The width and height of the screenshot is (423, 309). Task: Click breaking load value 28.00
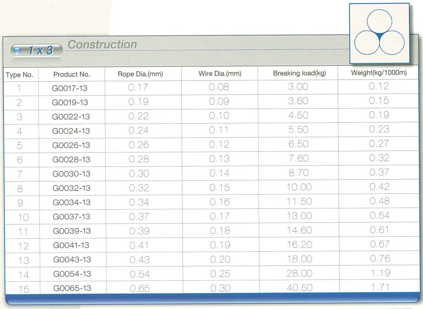click(x=300, y=273)
